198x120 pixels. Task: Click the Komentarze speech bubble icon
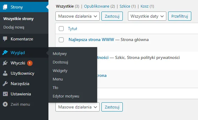(5, 39)
